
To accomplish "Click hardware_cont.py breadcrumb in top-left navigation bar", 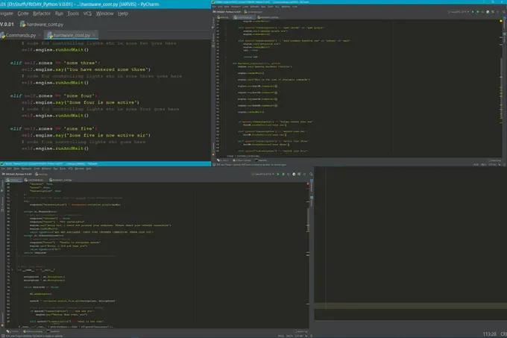I will (x=42, y=25).
